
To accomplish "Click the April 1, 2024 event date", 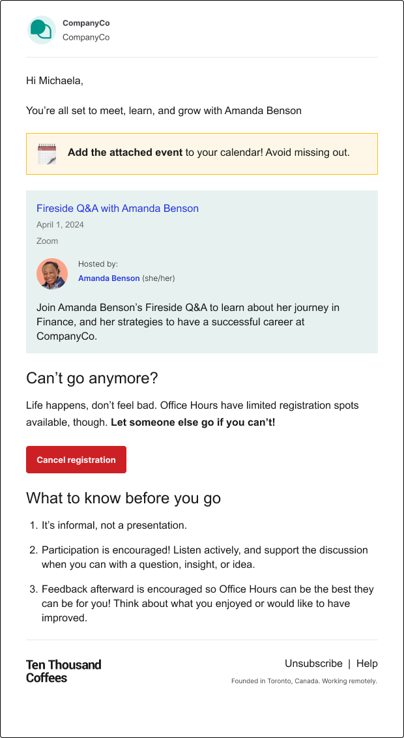I will [60, 224].
